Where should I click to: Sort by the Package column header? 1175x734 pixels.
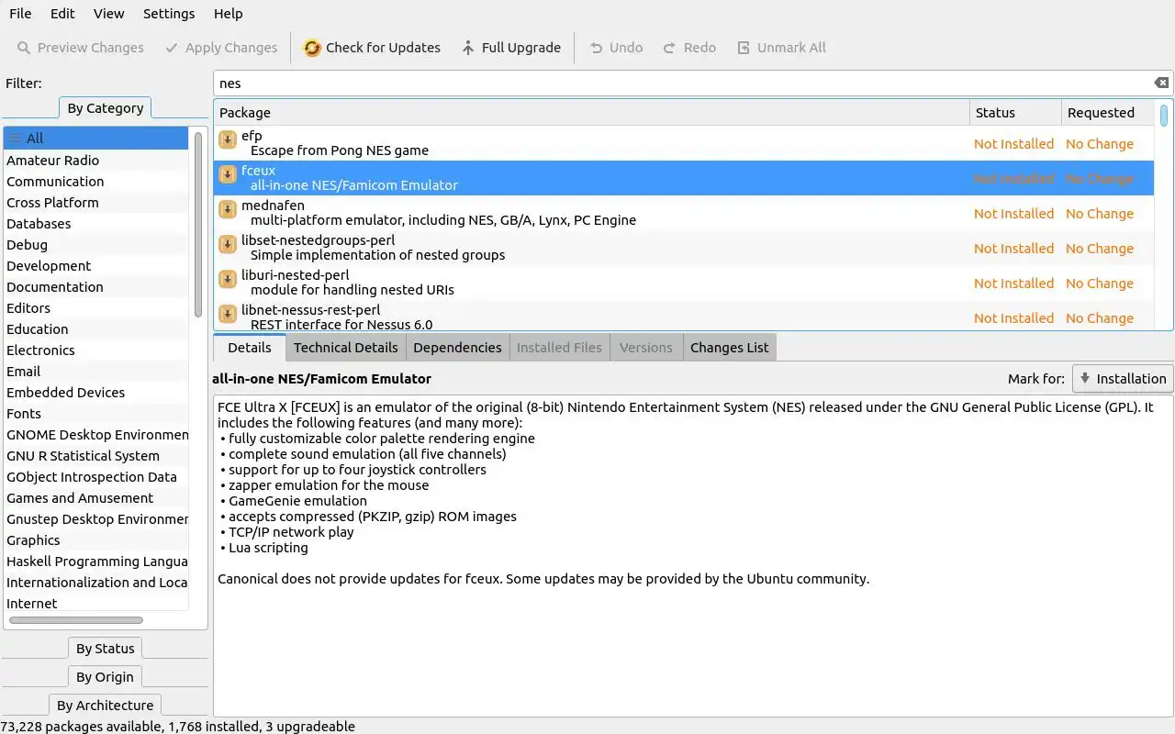point(591,113)
